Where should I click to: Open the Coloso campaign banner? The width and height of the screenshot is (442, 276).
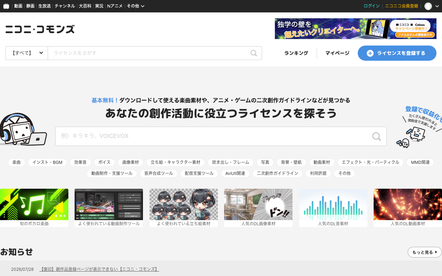[356, 29]
